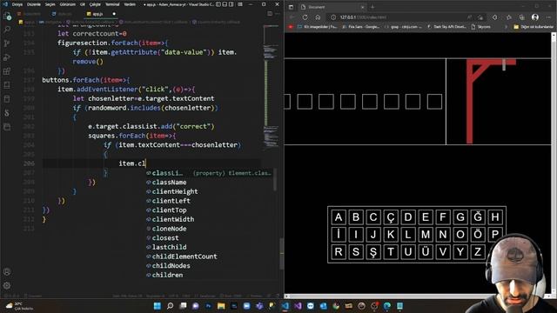Open the editor More Actions ellipsis
Image resolution: width=557 pixels, height=313 pixels.
click(278, 14)
